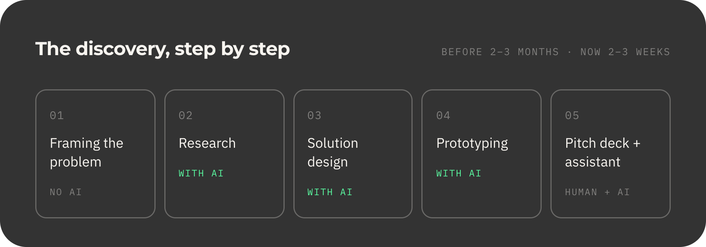Click 'WITH AI' tag under Prototyping
The image size is (706, 247).
pos(459,173)
